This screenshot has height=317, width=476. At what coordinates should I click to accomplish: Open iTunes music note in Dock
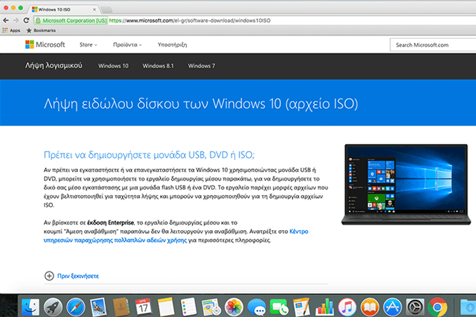click(x=347, y=307)
